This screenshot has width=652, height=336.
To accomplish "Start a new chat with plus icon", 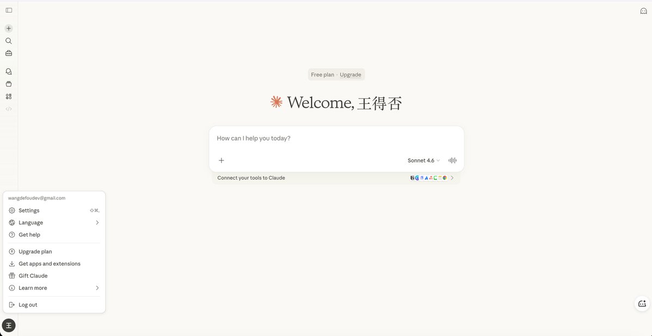I will click(x=9, y=28).
